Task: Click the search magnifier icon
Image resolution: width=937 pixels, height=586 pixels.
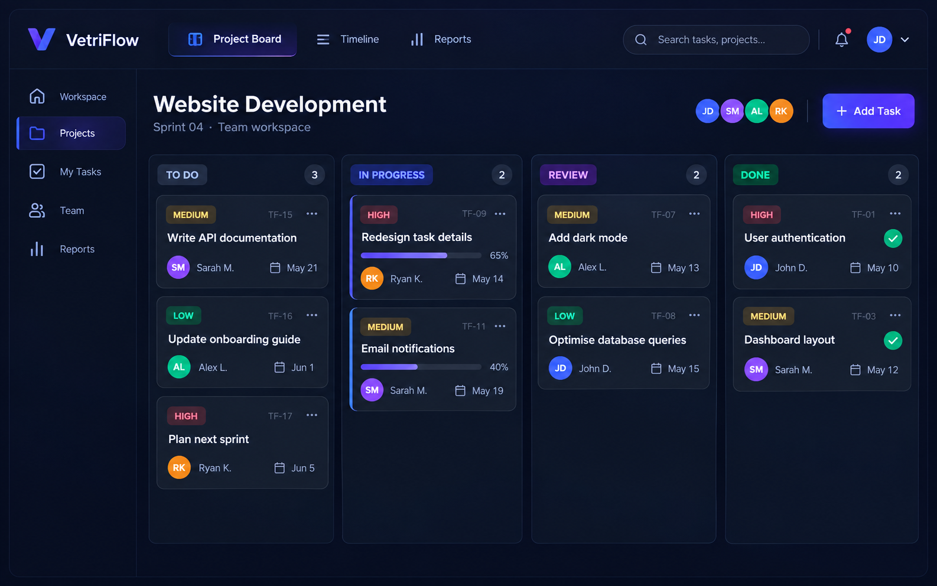Action: 641,40
